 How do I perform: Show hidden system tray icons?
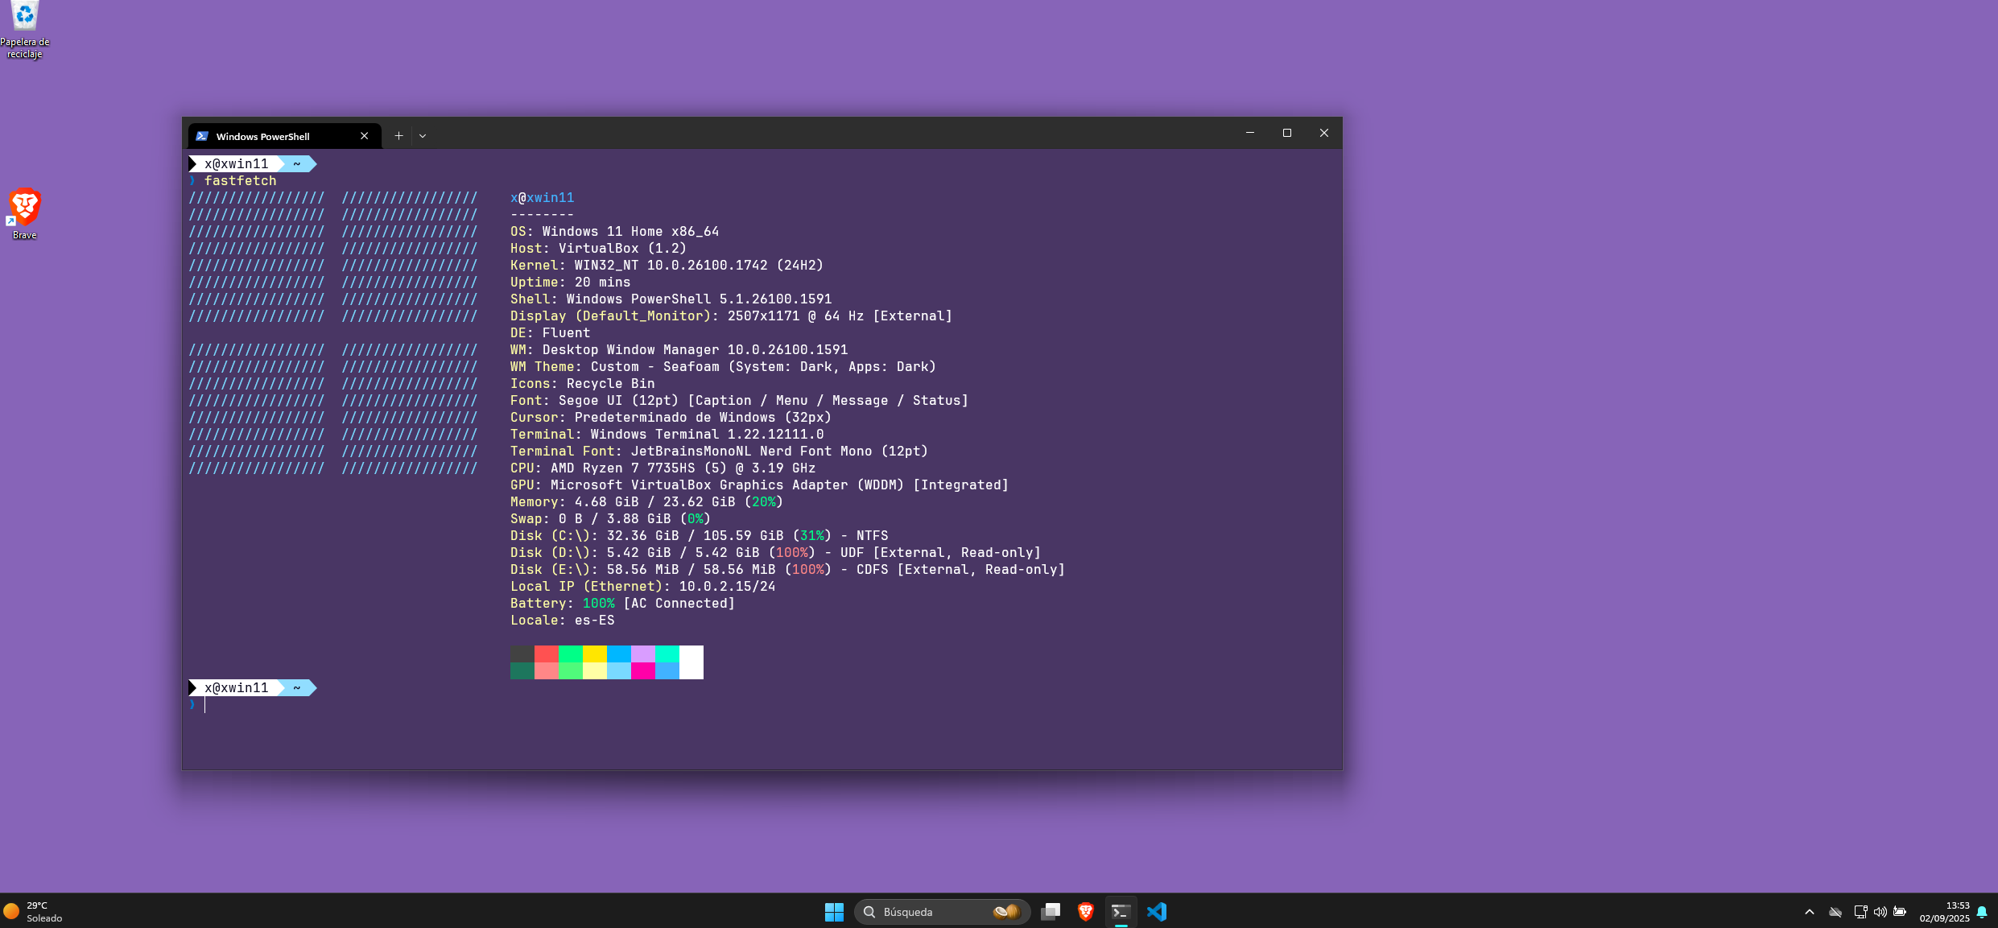(1810, 912)
